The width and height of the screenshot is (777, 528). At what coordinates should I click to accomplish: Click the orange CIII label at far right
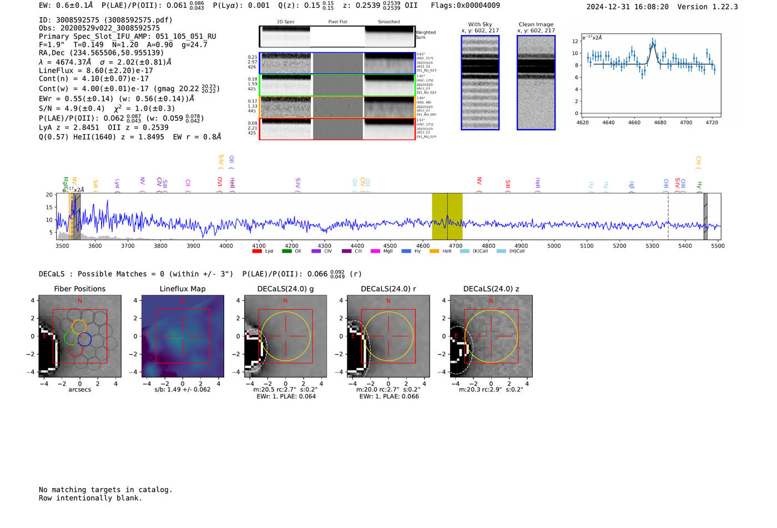click(698, 162)
